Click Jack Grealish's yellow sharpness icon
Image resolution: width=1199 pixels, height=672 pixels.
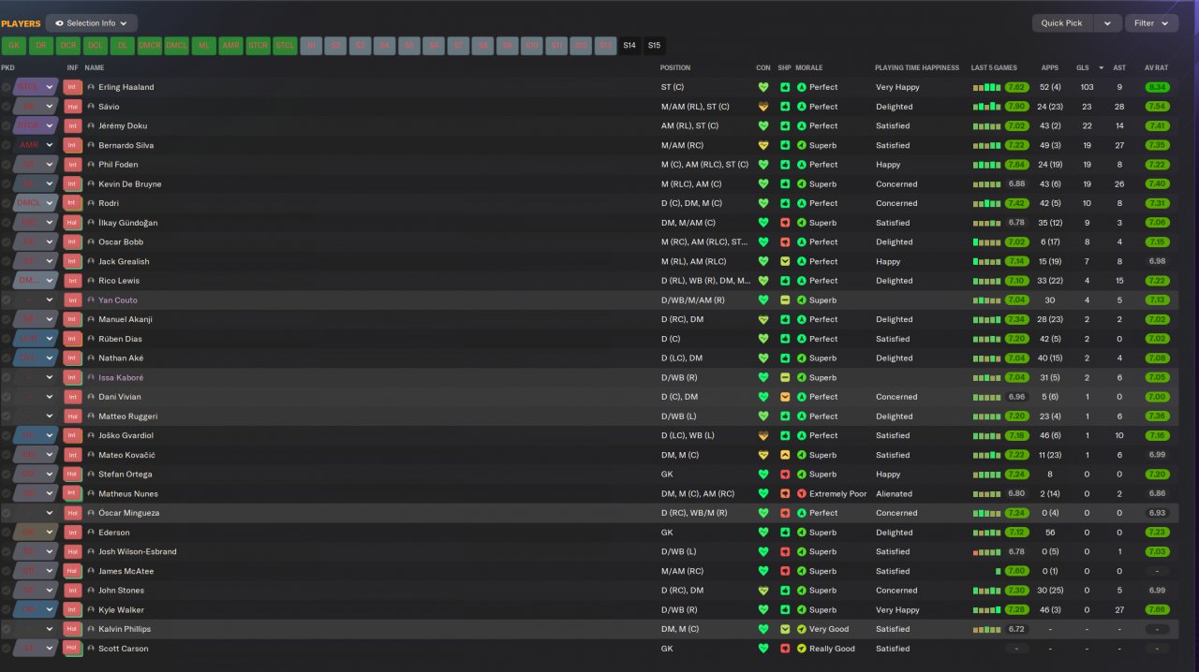click(x=785, y=261)
